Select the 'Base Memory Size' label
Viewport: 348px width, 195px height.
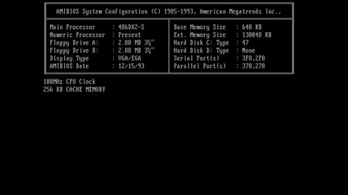(200, 27)
